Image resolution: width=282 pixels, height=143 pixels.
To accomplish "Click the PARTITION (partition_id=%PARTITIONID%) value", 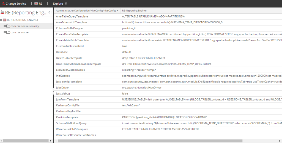I will pyautogui.click(x=165, y=117).
